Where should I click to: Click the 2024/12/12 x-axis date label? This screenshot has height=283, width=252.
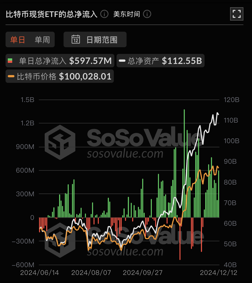[219, 272]
